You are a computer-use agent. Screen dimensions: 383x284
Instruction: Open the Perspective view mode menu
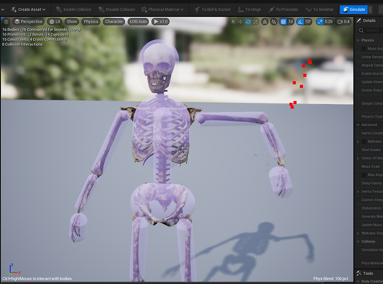pyautogui.click(x=29, y=22)
